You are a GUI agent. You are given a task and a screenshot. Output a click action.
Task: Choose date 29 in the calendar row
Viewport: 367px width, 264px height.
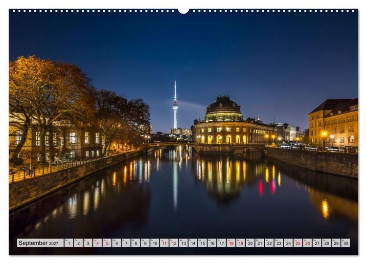[x=336, y=242]
